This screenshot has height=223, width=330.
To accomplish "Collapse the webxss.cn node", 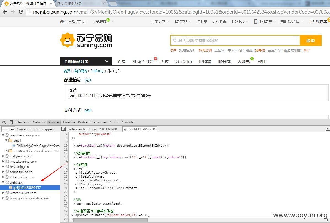I will (3, 182).
